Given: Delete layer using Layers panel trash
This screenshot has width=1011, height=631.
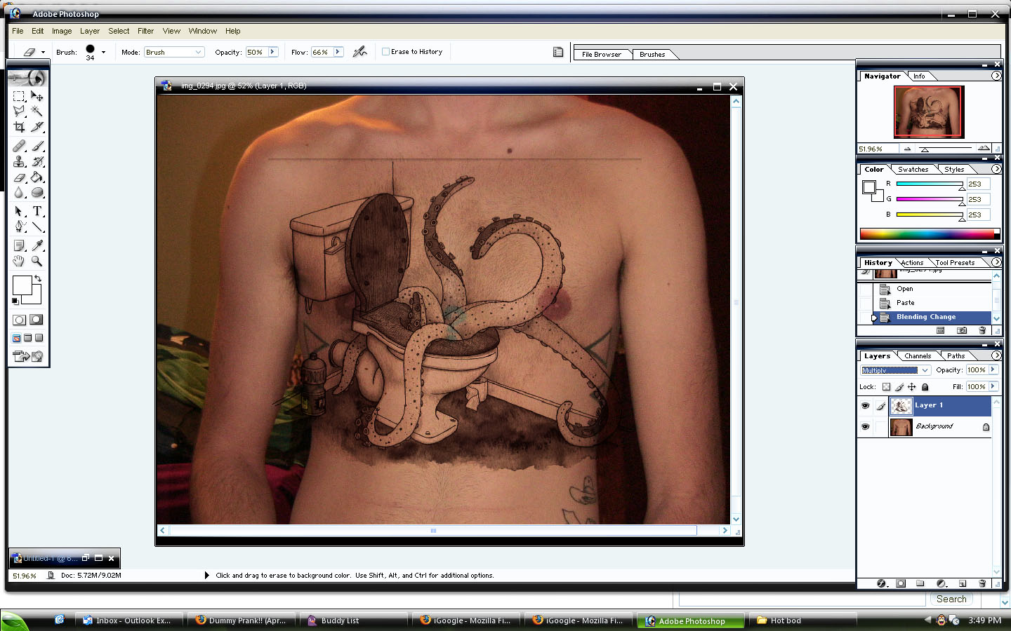Looking at the screenshot, I should pos(982,583).
